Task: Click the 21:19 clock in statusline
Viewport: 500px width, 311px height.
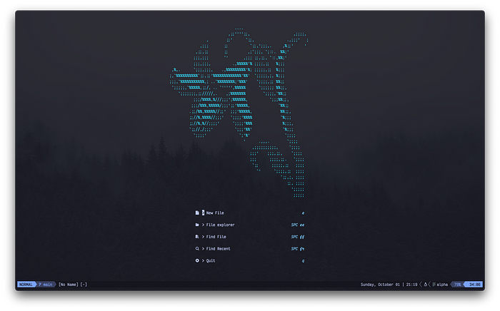Action: pyautogui.click(x=411, y=285)
